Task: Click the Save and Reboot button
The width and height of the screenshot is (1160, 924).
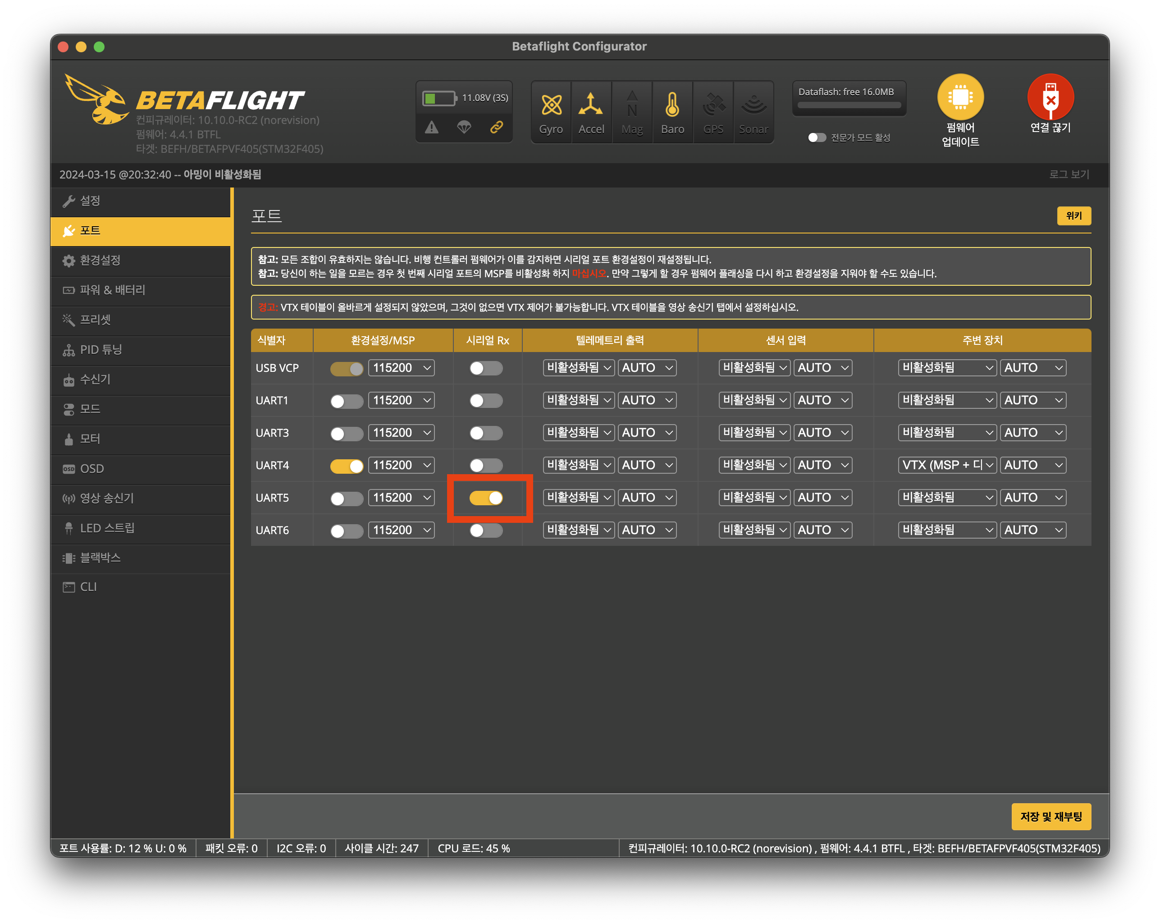Action: click(1051, 817)
